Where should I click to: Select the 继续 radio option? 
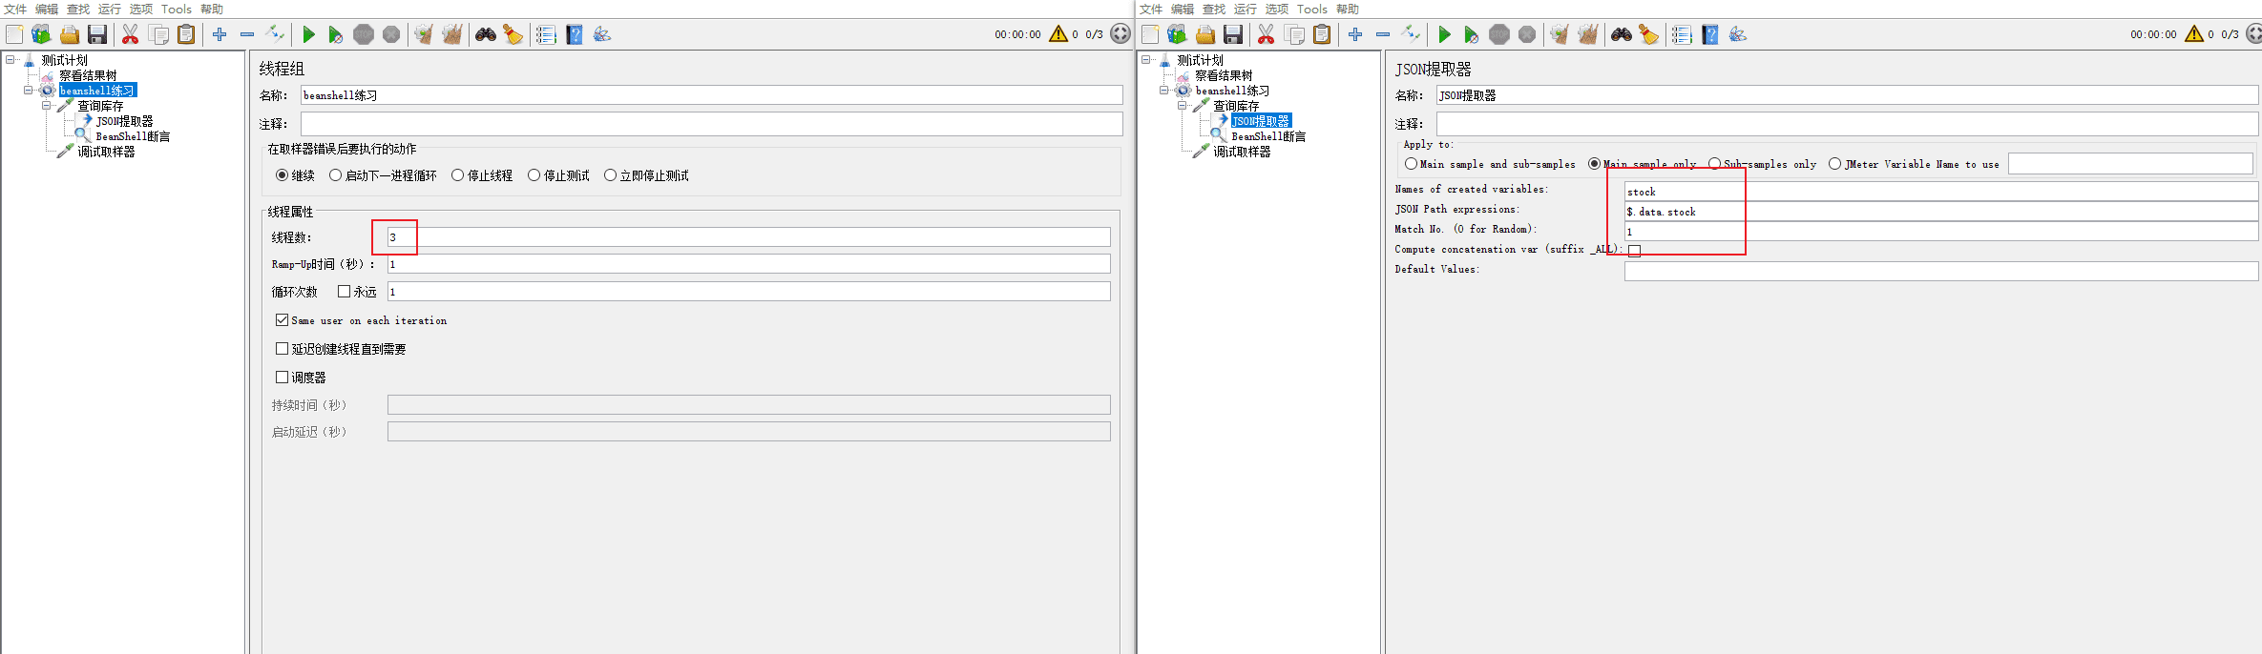282,175
